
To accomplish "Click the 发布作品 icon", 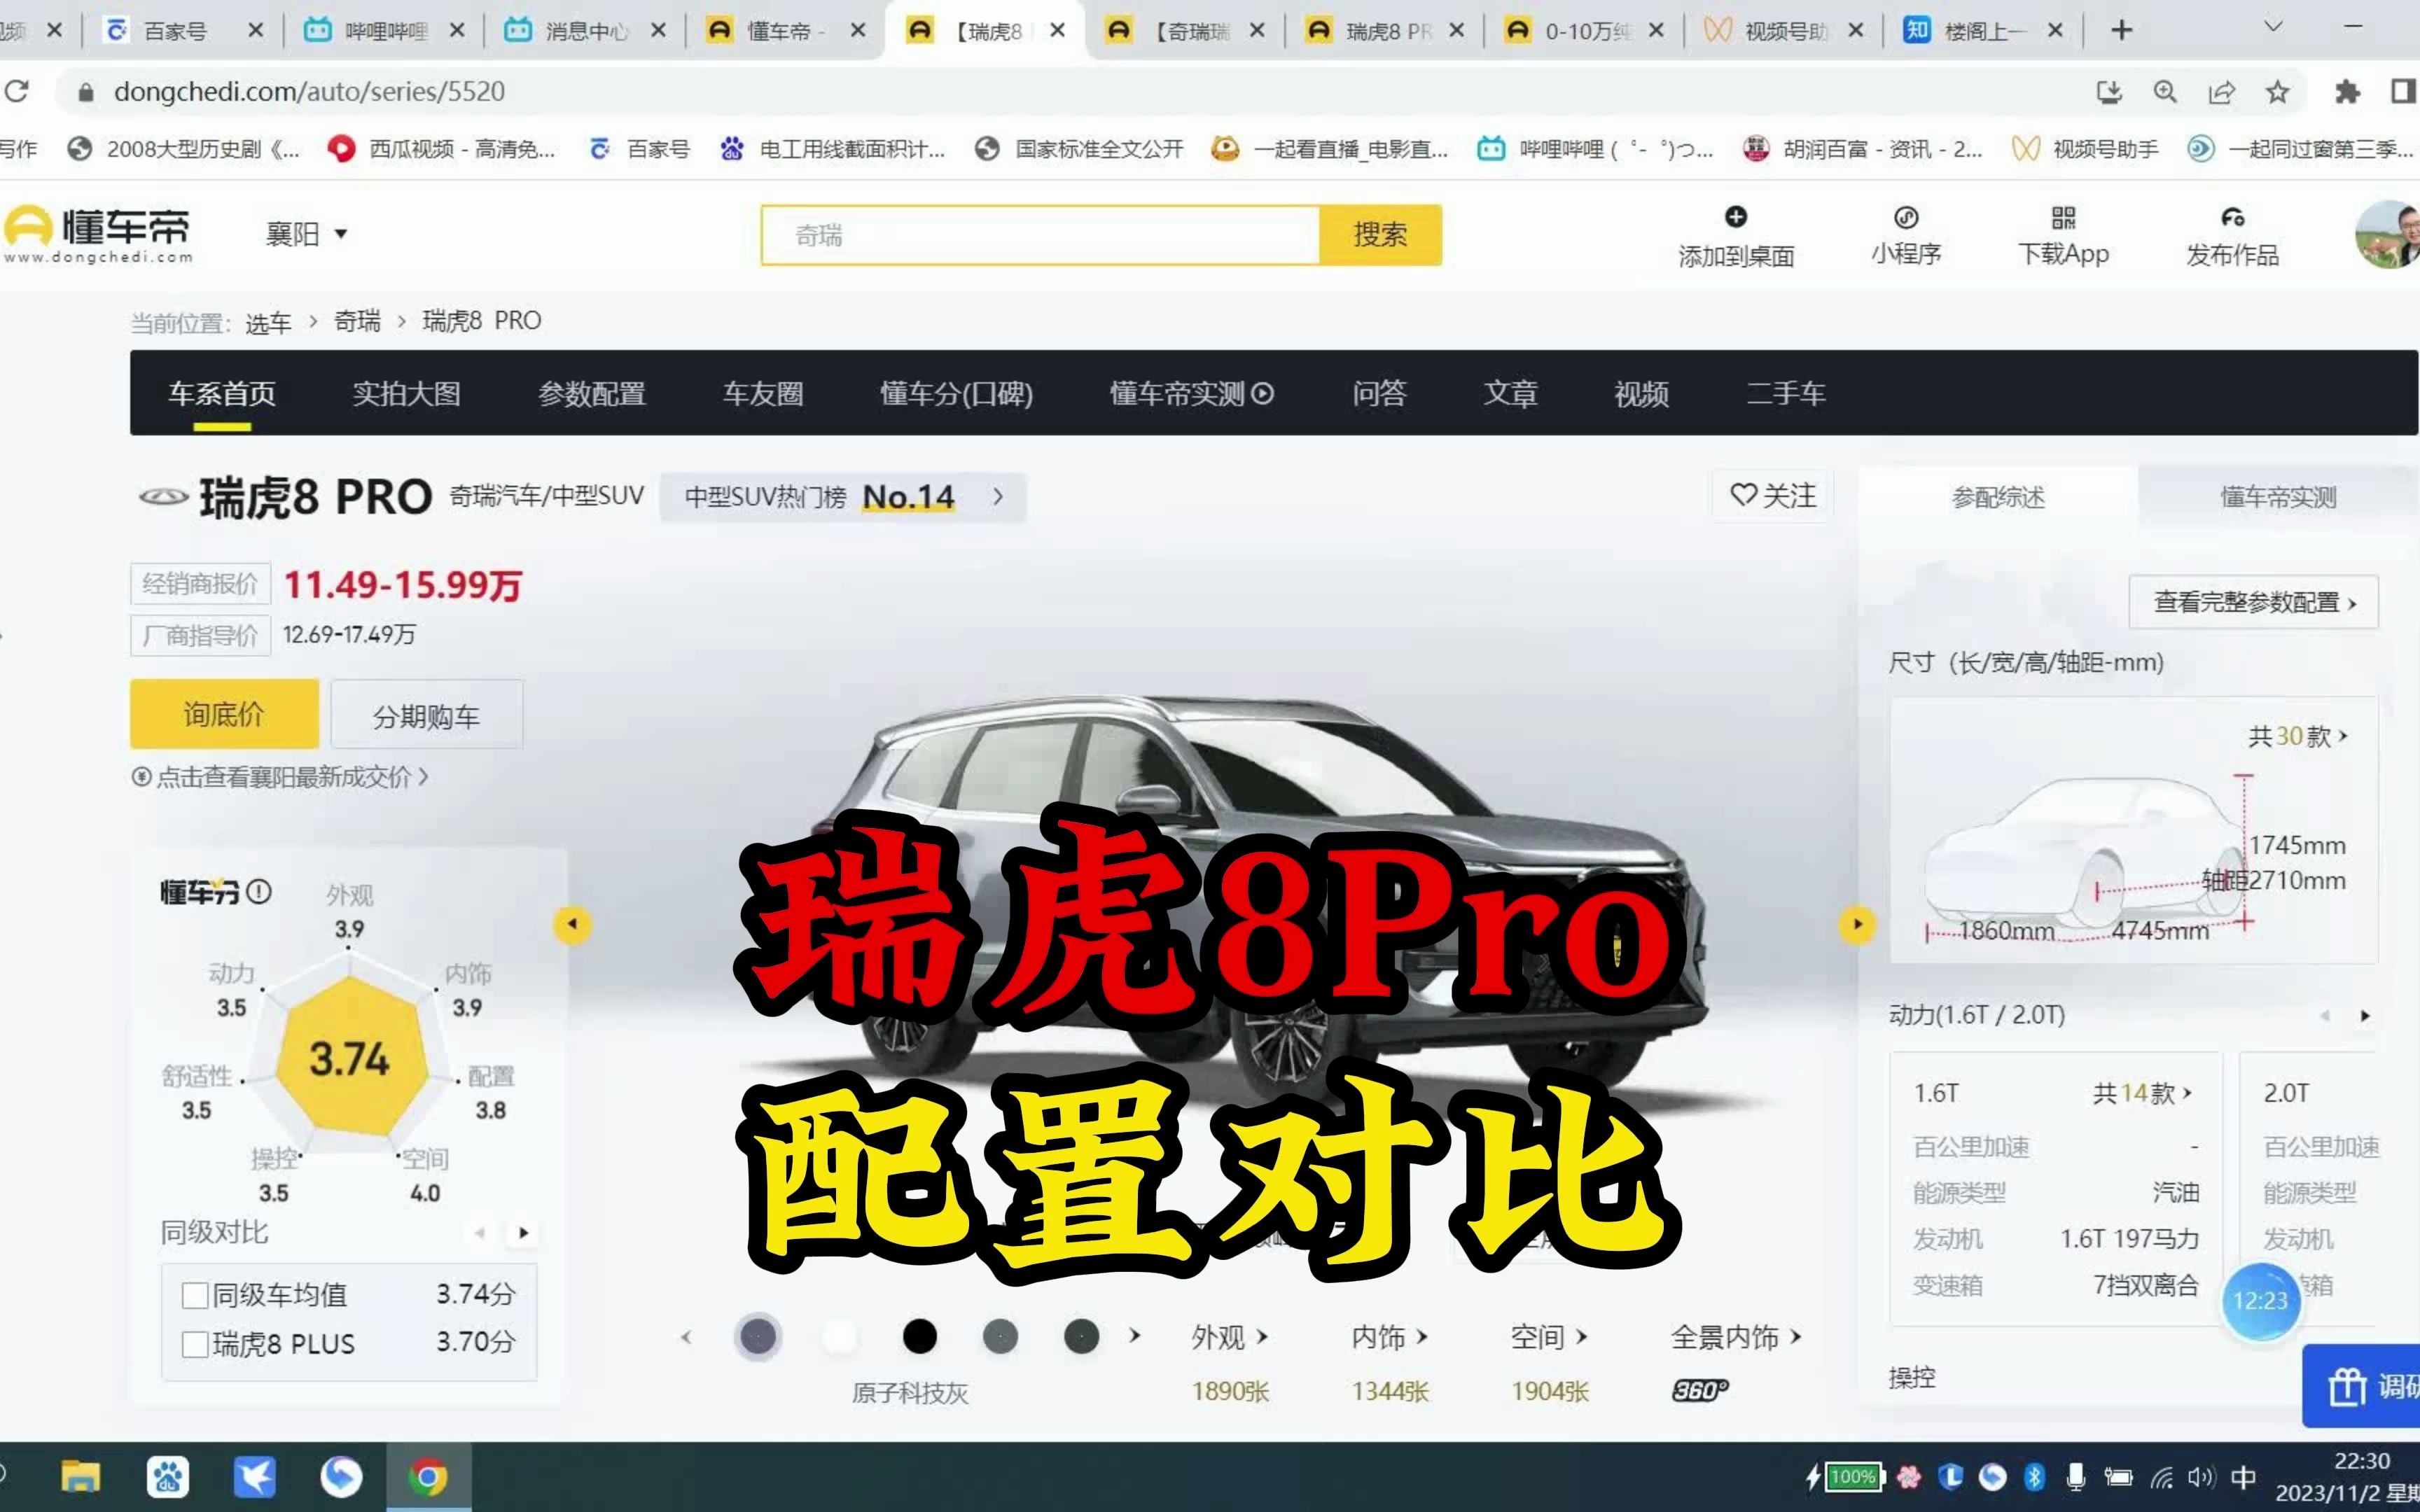I will click(2232, 217).
